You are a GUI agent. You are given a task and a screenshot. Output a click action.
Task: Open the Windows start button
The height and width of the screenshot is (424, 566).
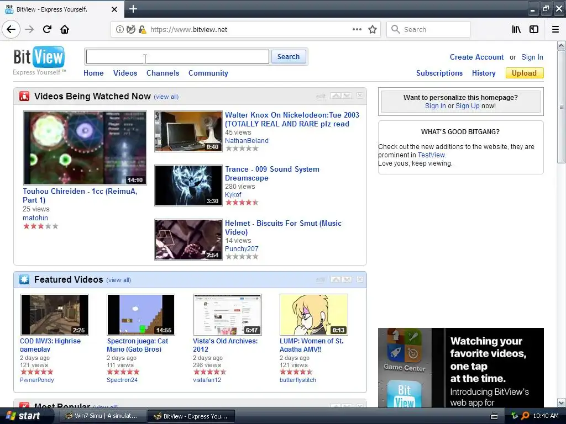pos(24,416)
